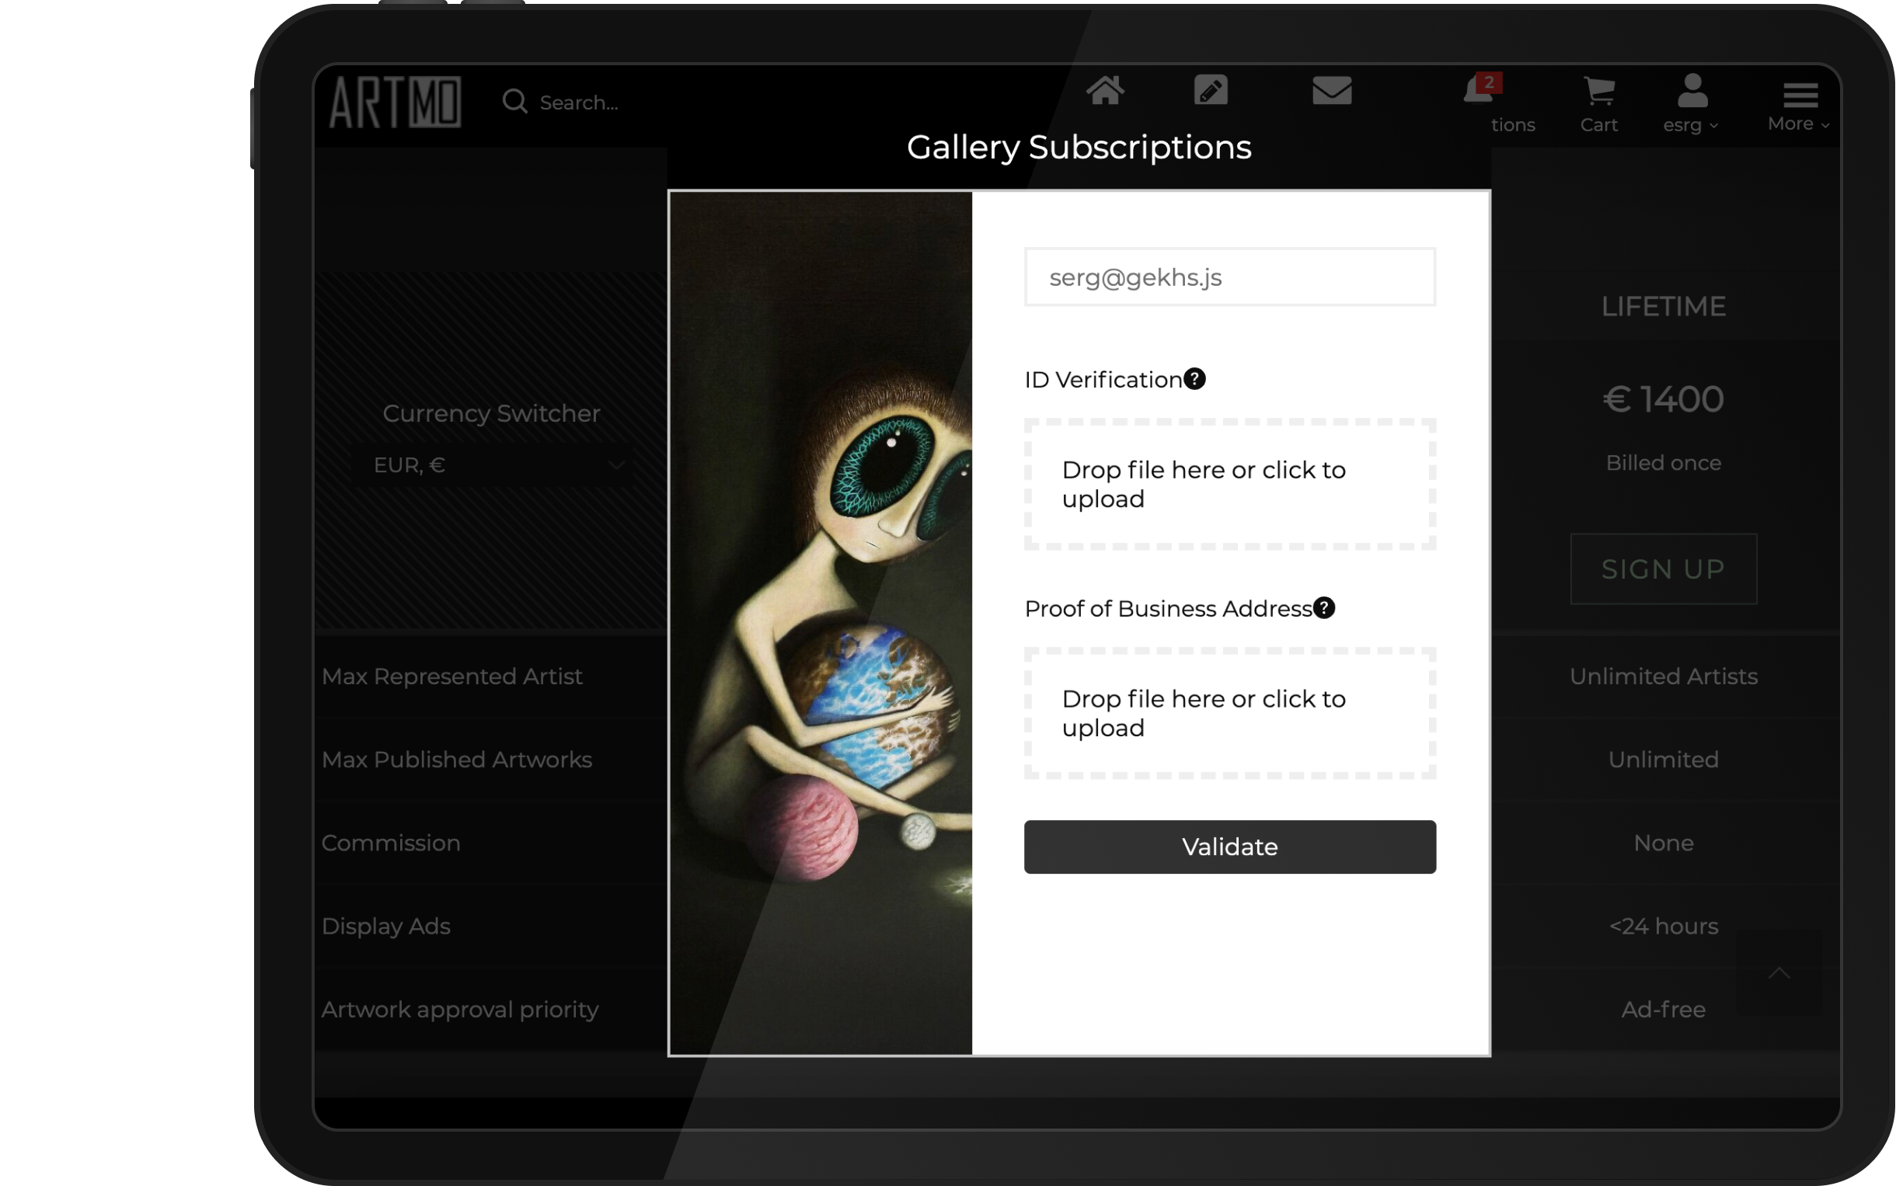Open the Home icon in header

coord(1105,90)
